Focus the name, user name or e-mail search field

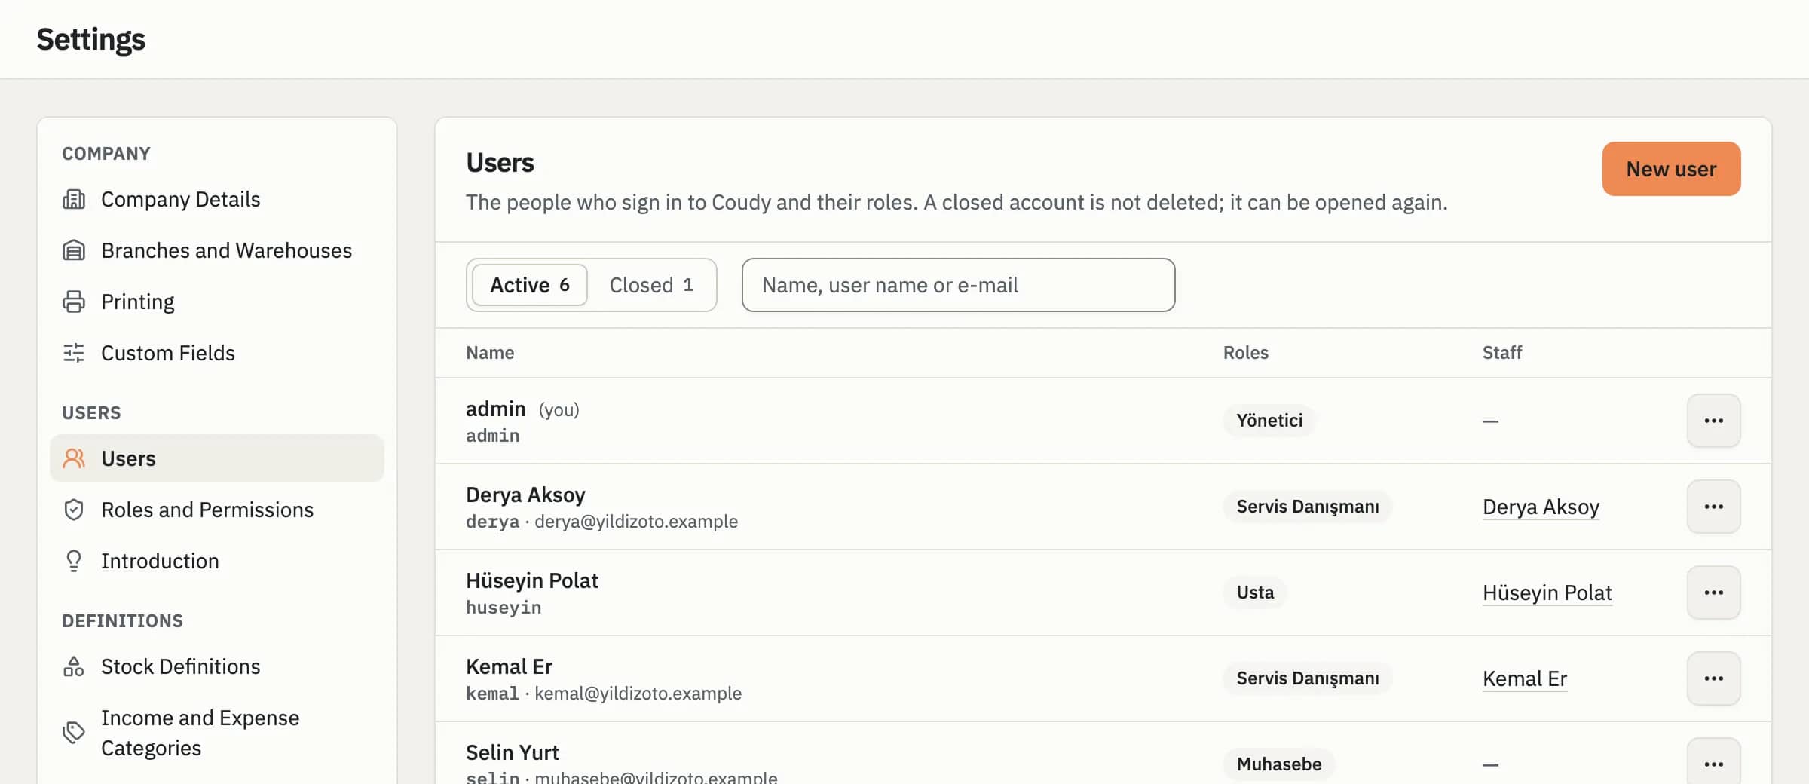[x=958, y=285]
